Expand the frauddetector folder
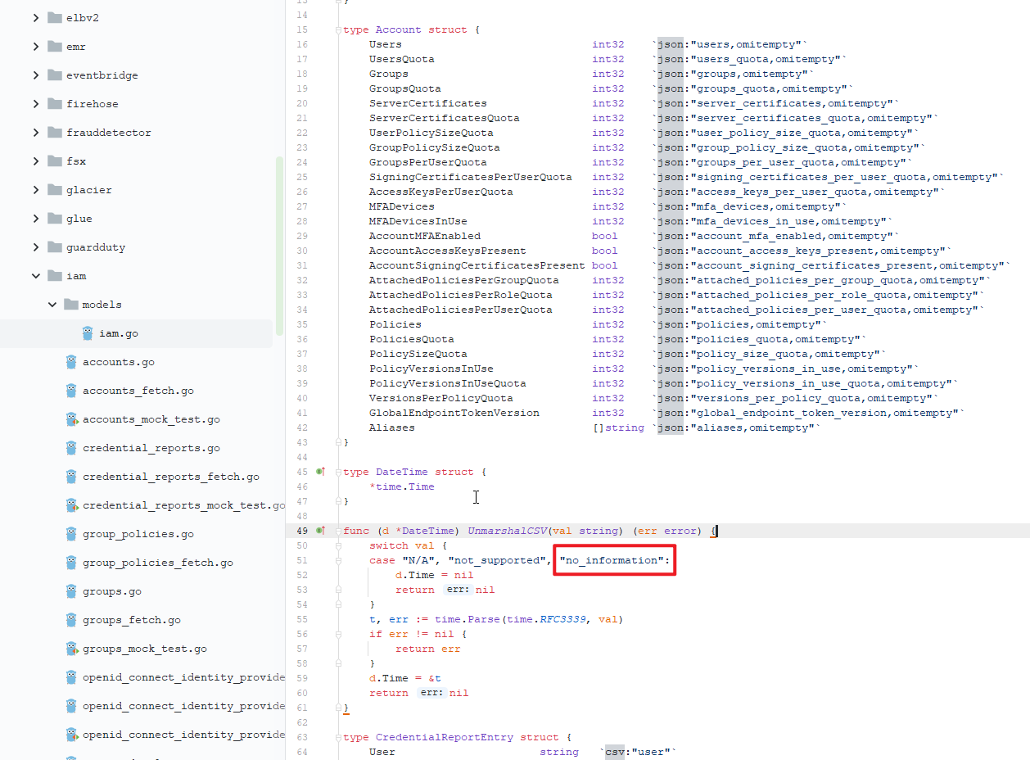 coord(36,133)
